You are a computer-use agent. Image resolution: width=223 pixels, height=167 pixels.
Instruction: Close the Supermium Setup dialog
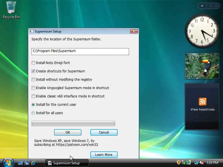(x=134, y=31)
